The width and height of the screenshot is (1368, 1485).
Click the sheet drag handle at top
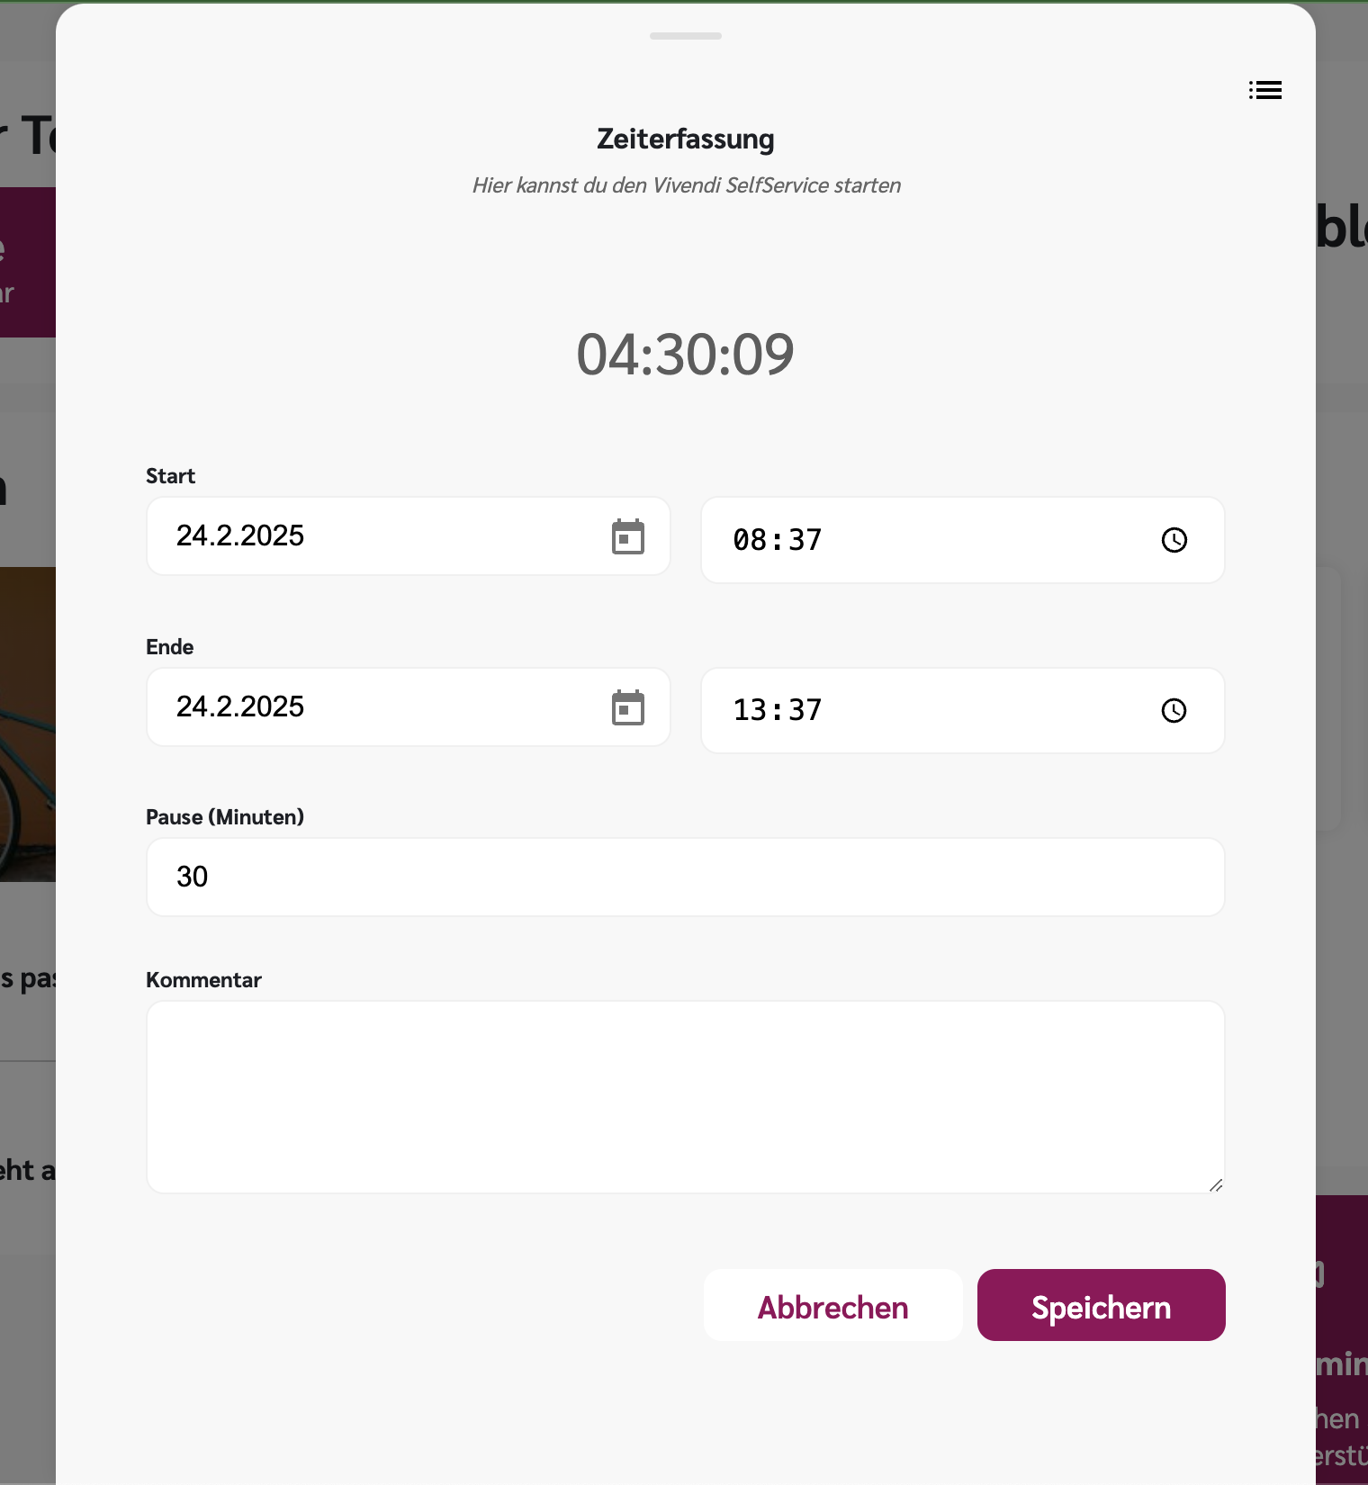685,36
